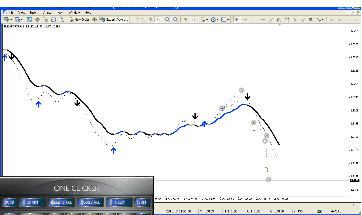
Task: Activate the standard cursor mode
Action: click(236, 20)
